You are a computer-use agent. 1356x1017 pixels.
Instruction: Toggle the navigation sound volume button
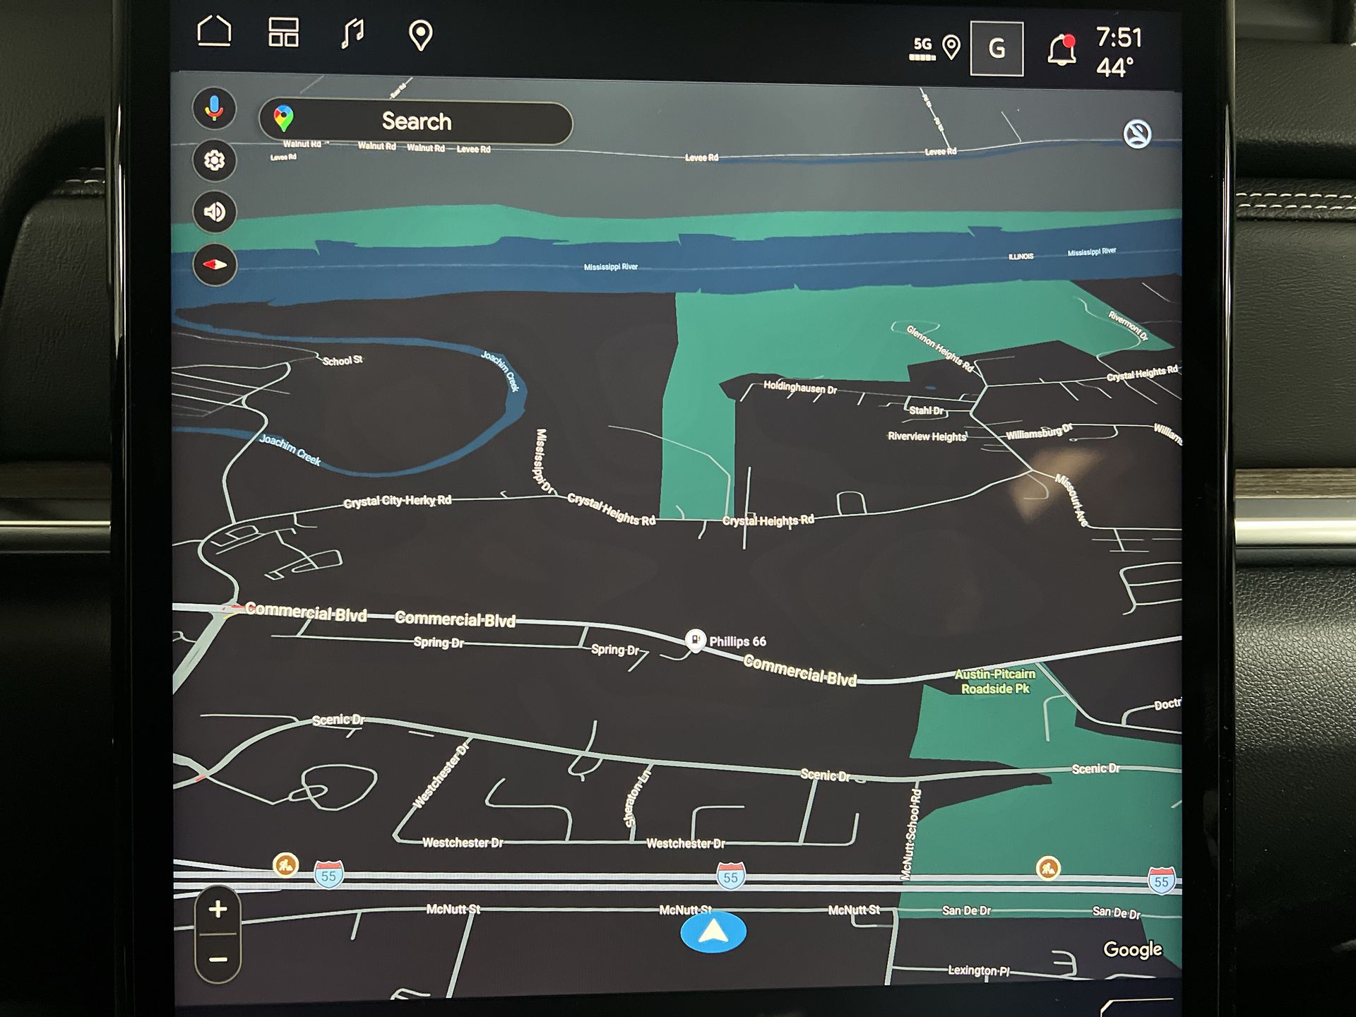tap(215, 212)
